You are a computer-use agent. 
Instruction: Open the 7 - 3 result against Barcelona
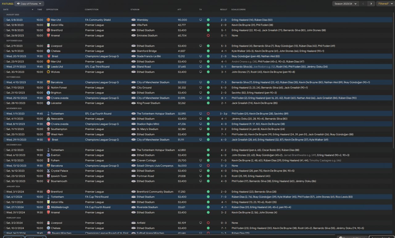(x=223, y=82)
